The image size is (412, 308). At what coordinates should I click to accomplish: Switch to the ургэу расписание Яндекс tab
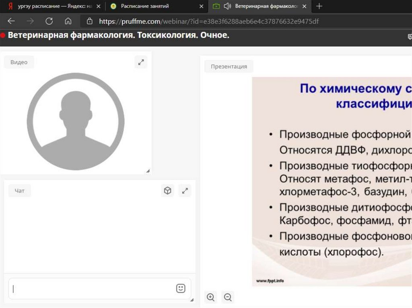[x=52, y=6]
